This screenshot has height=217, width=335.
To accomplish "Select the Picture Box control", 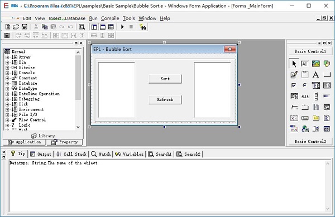I will point(316,64).
